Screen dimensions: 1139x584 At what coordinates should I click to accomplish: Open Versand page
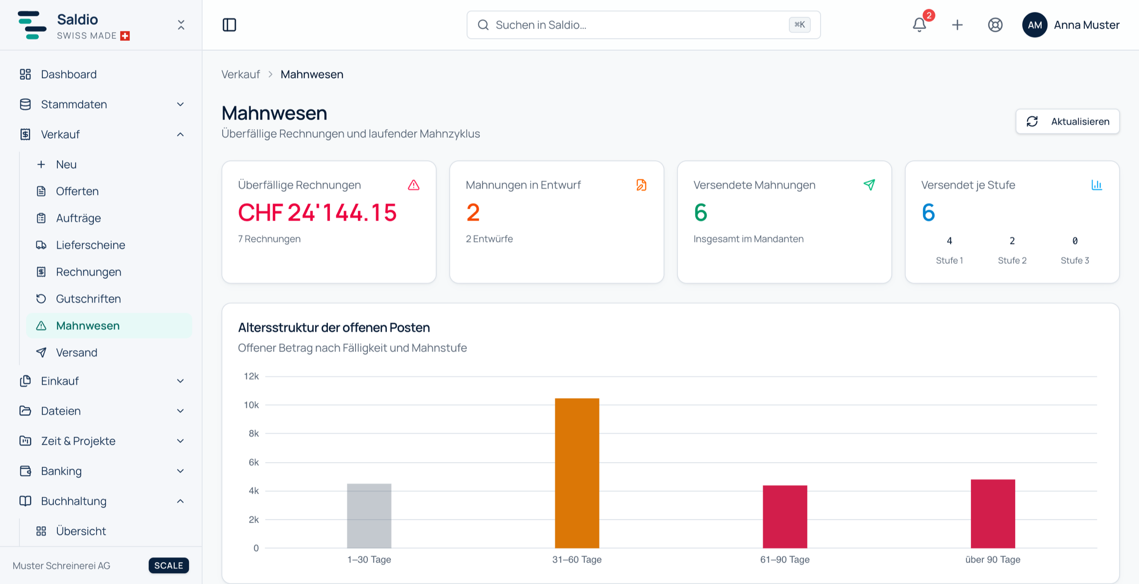(109, 352)
